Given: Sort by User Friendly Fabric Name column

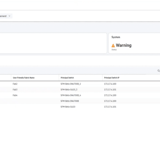Looking at the screenshot, I should pos(24,78).
